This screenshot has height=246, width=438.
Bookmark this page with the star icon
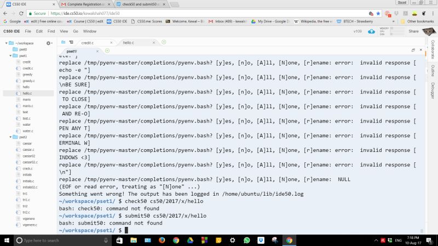(378, 13)
